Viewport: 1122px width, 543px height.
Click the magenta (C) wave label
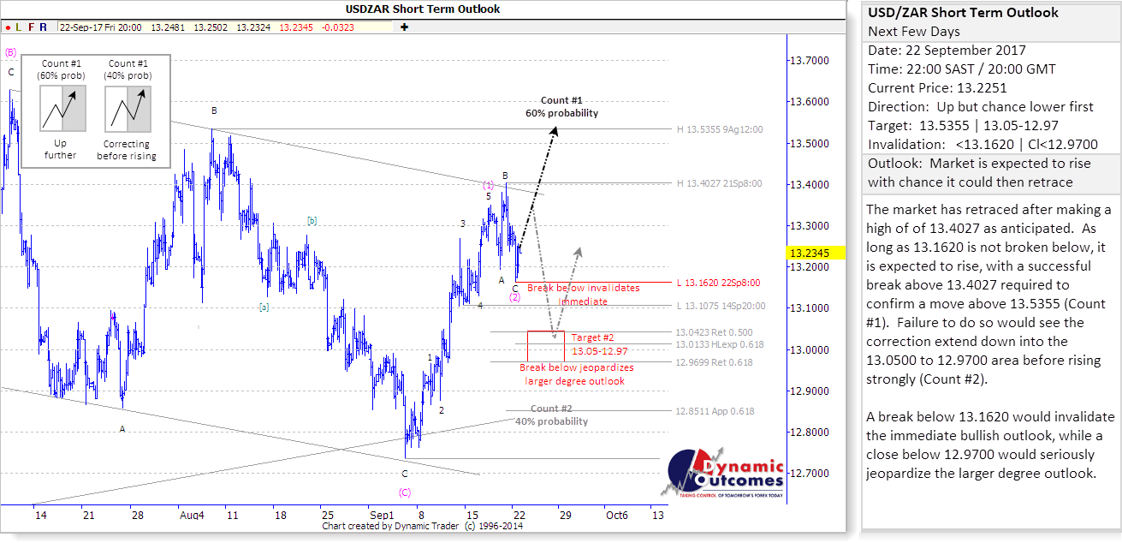click(405, 492)
